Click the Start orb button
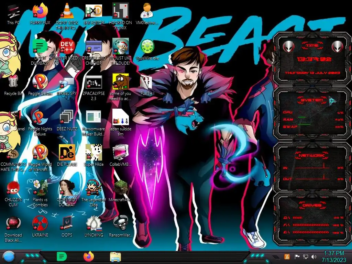This screenshot has height=264, width=352. tap(9, 257)
